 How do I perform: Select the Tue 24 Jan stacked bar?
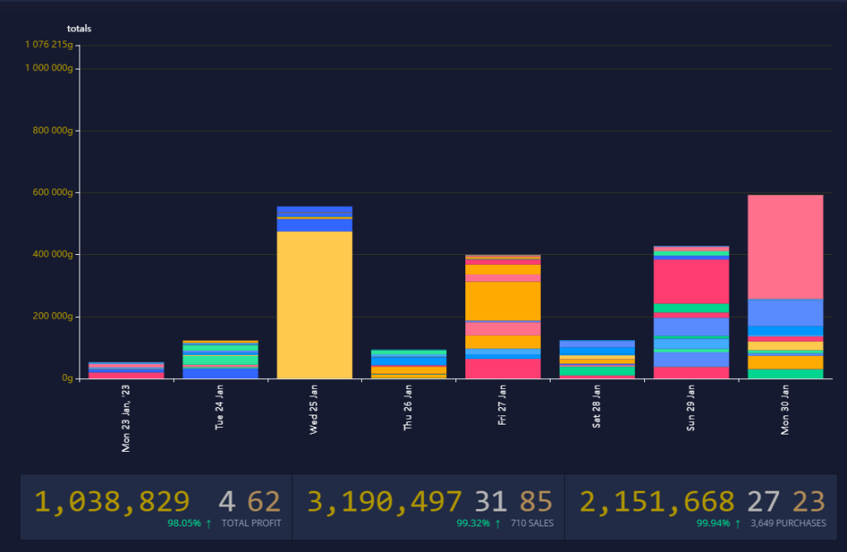click(x=220, y=359)
